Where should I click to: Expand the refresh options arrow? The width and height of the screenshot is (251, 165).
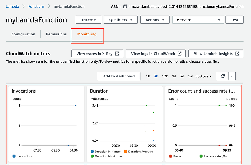(232, 76)
